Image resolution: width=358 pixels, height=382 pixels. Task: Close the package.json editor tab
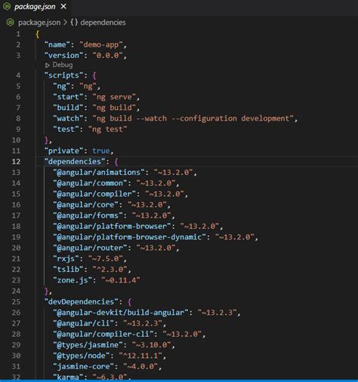[63, 6]
